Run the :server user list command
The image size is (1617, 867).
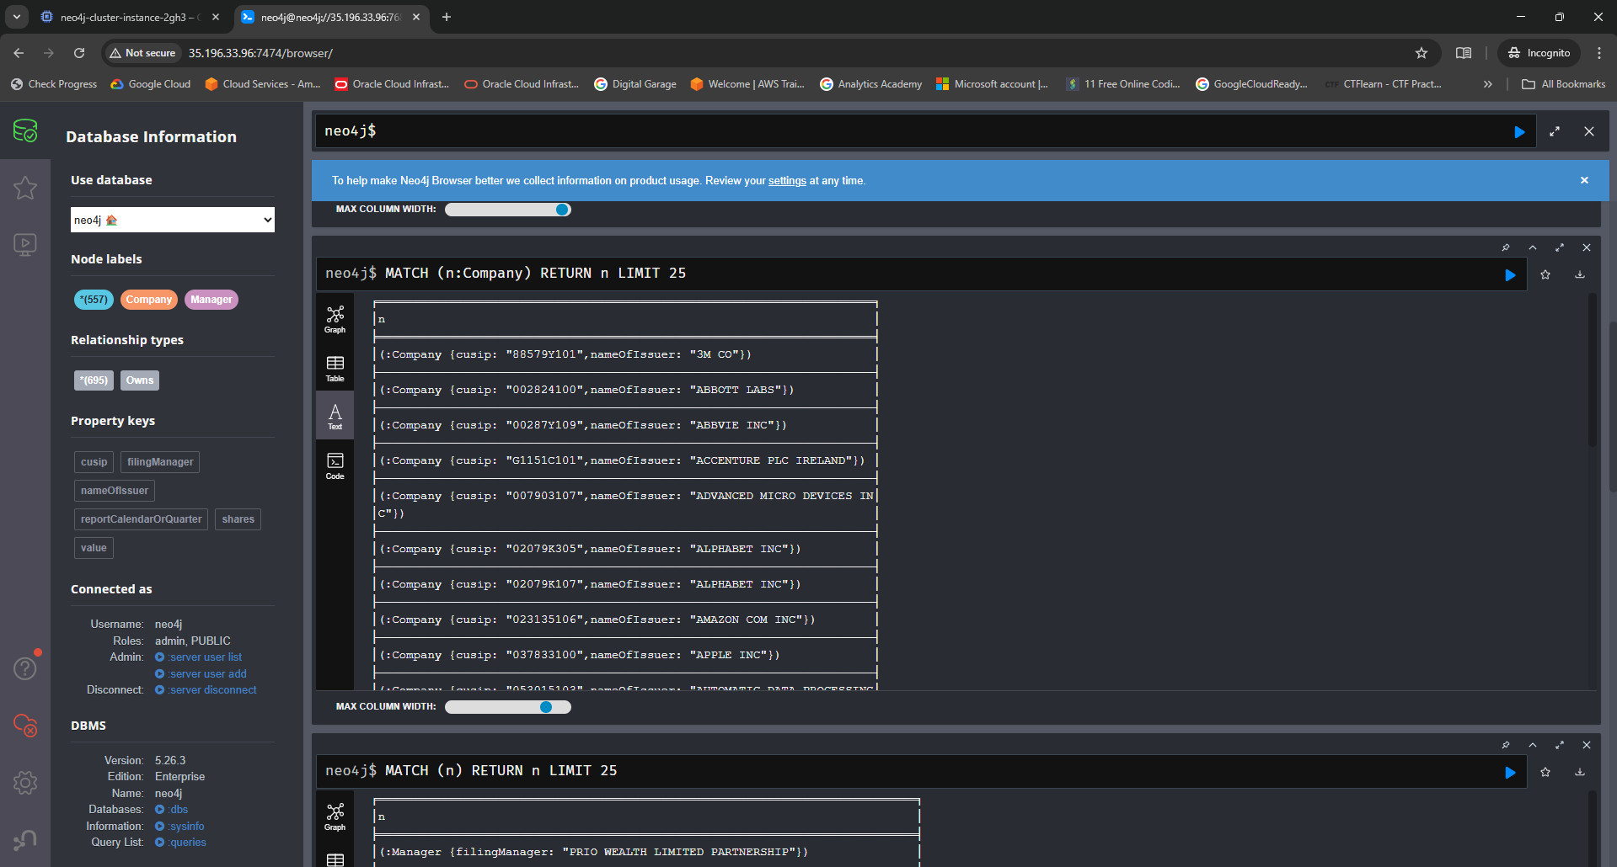pos(199,657)
